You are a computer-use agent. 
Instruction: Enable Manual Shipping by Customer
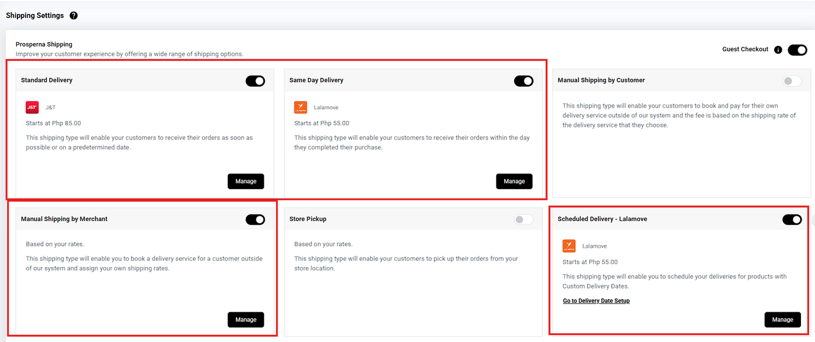coord(792,81)
